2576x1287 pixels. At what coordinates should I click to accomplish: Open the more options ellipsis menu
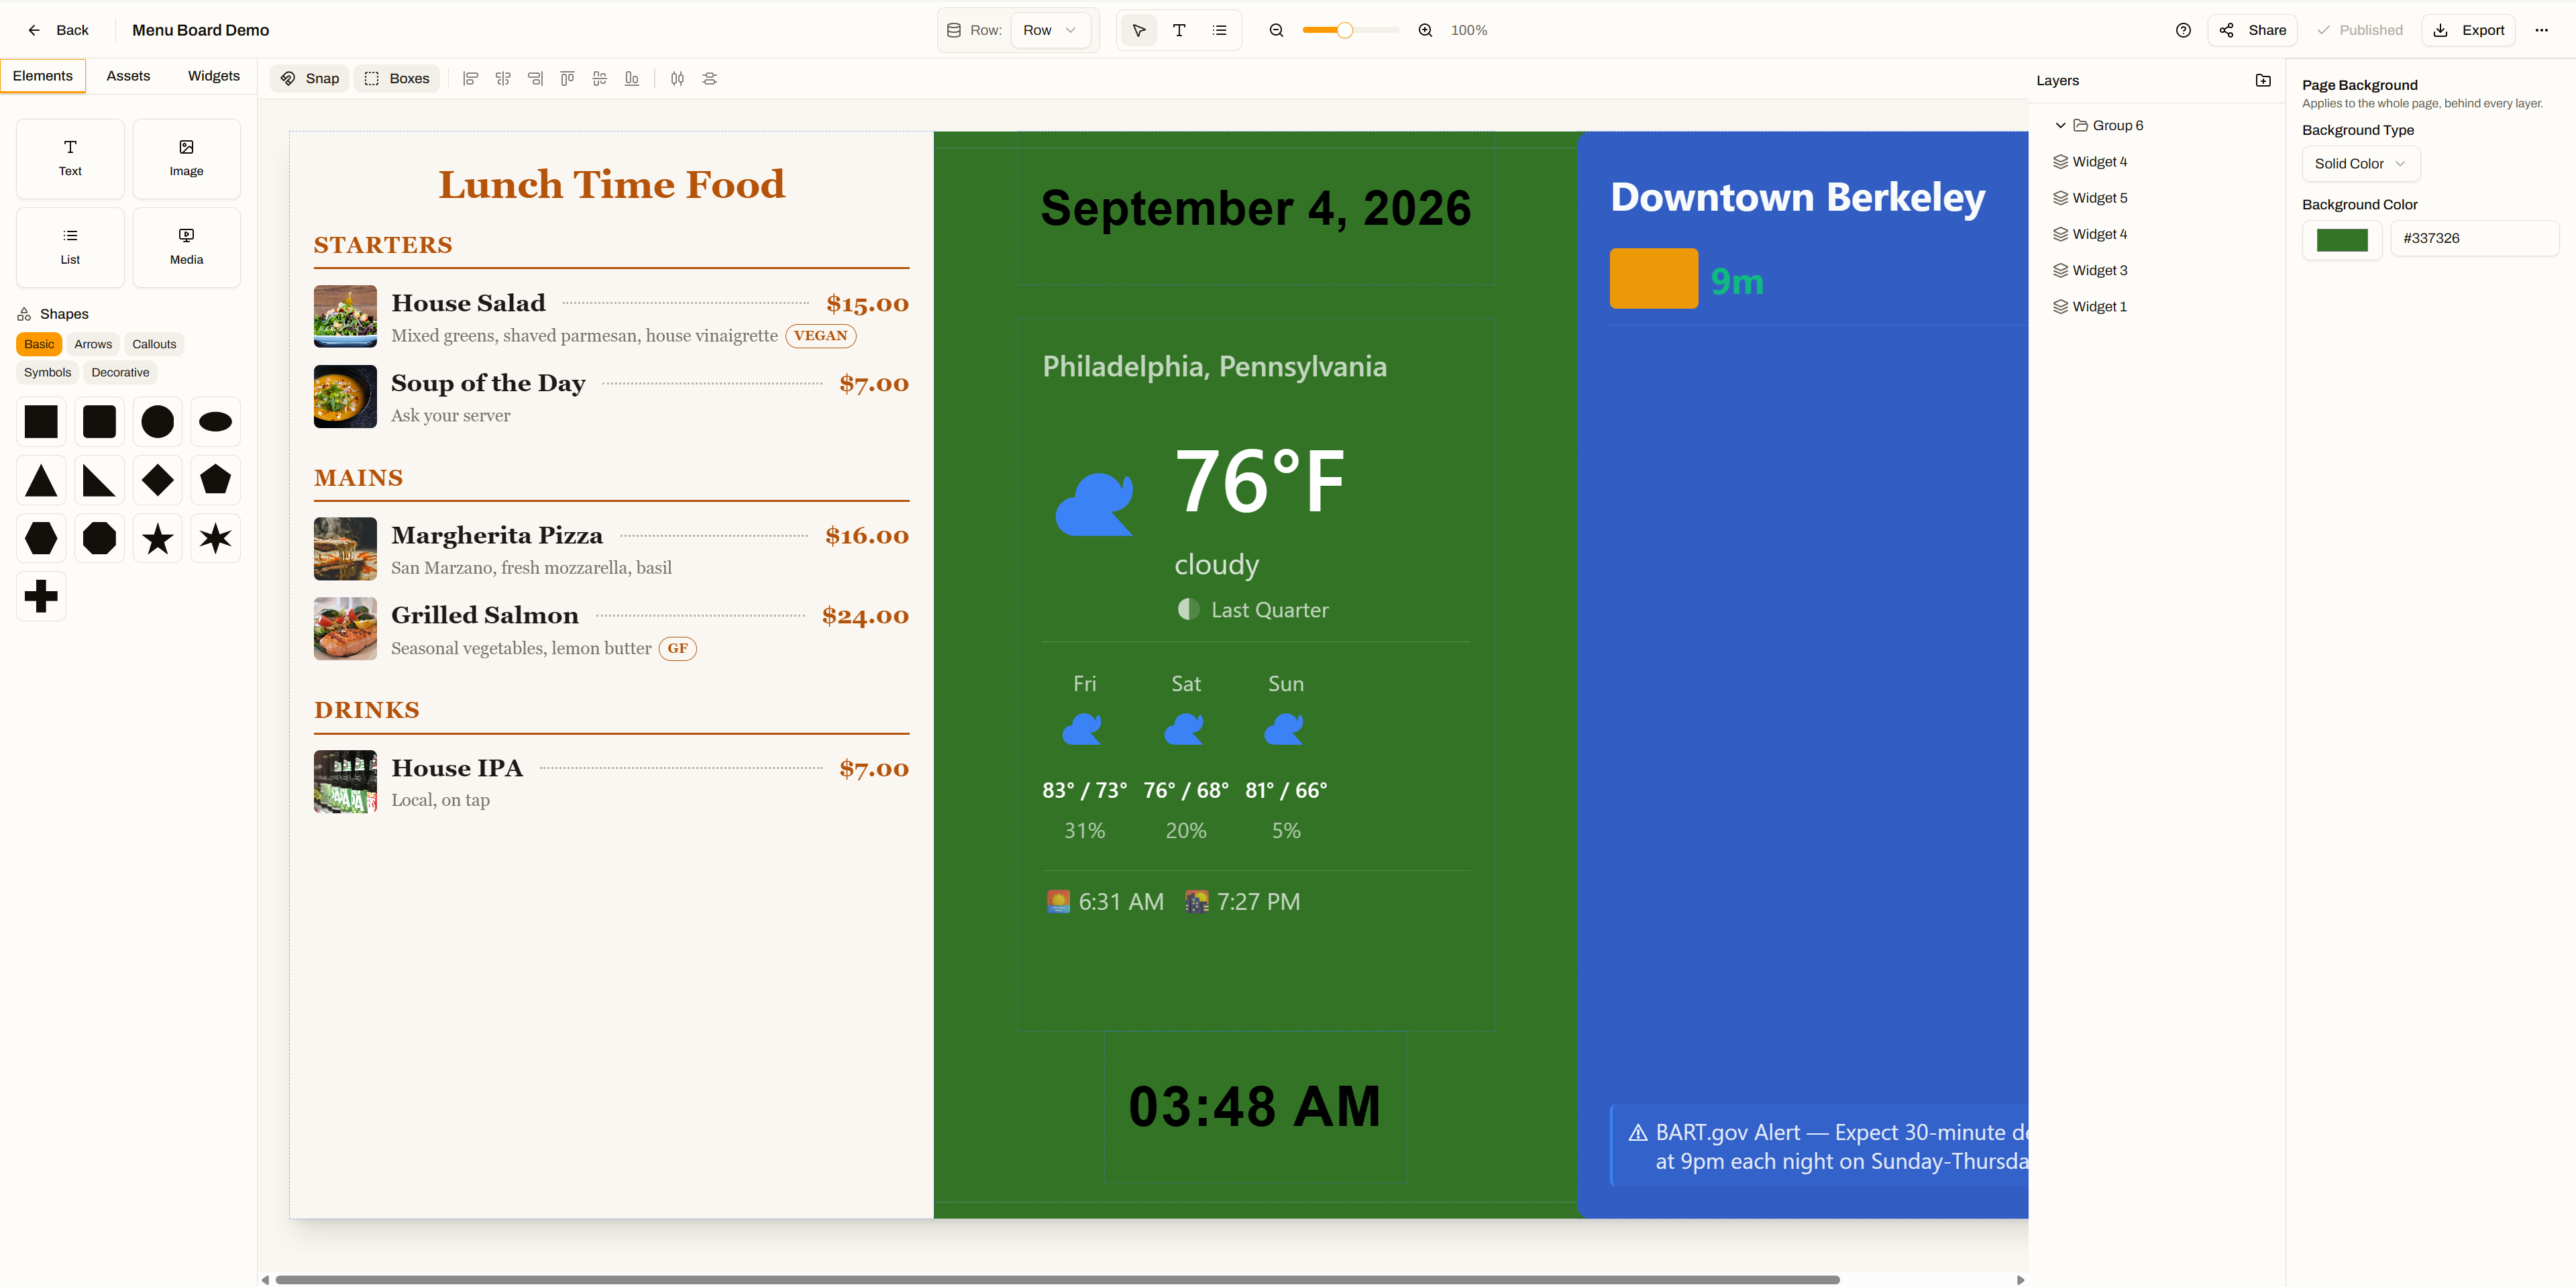coord(2541,30)
